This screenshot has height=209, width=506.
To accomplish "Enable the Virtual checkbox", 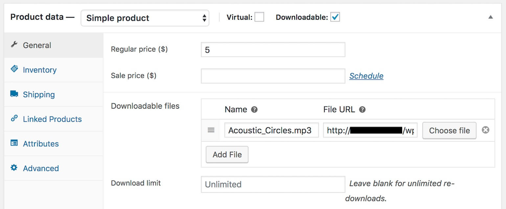I will pos(259,17).
